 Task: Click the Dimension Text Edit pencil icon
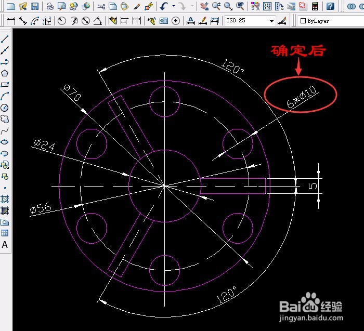(203, 21)
